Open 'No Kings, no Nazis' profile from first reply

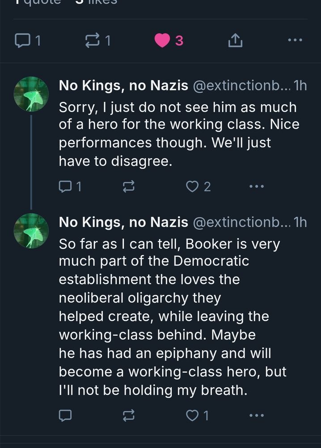(x=123, y=86)
